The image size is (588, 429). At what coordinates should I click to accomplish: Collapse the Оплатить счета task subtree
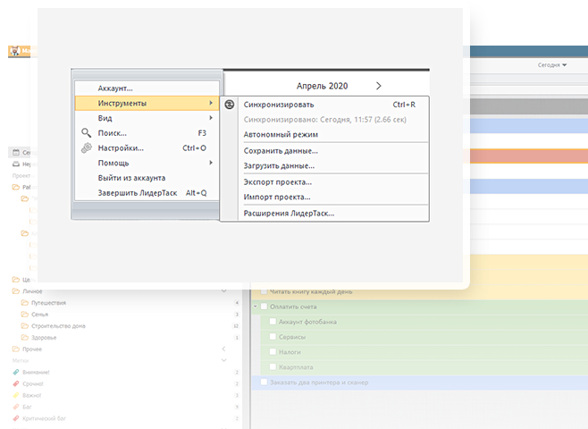pyautogui.click(x=256, y=307)
